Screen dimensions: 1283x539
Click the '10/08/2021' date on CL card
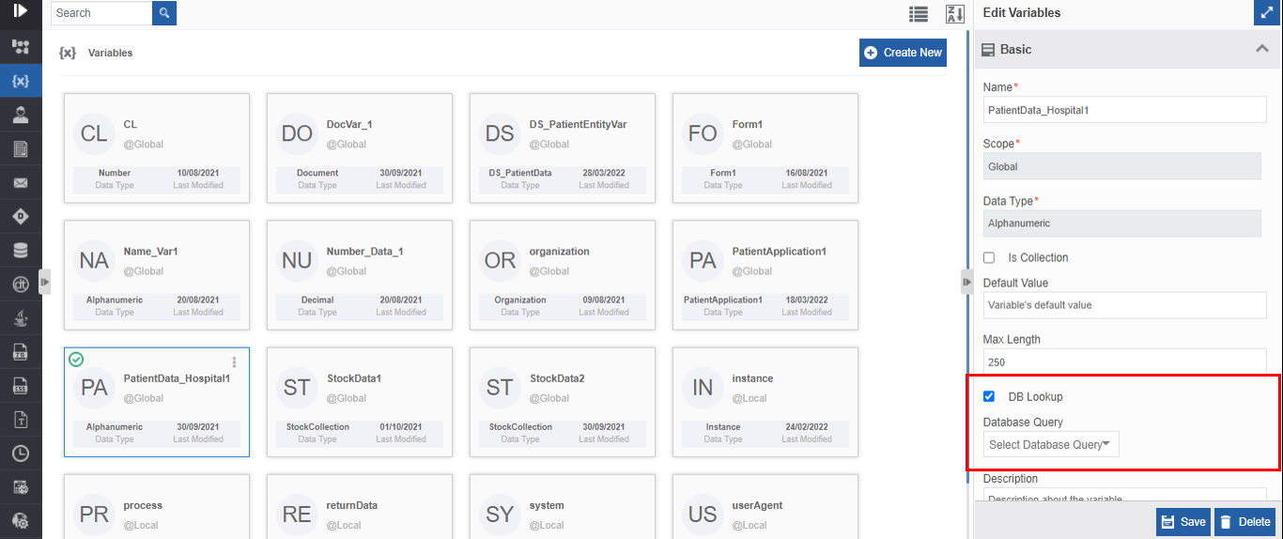pyautogui.click(x=200, y=173)
